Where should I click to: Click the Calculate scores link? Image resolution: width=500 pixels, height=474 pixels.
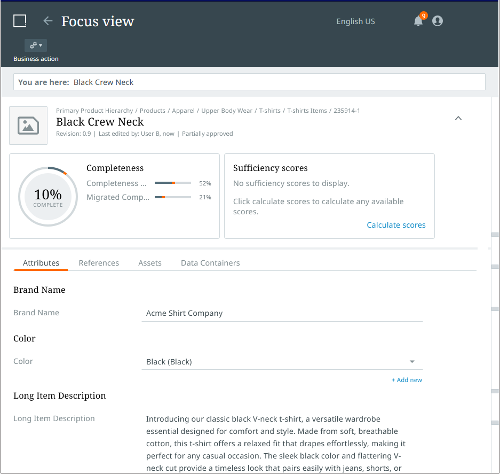(x=396, y=225)
